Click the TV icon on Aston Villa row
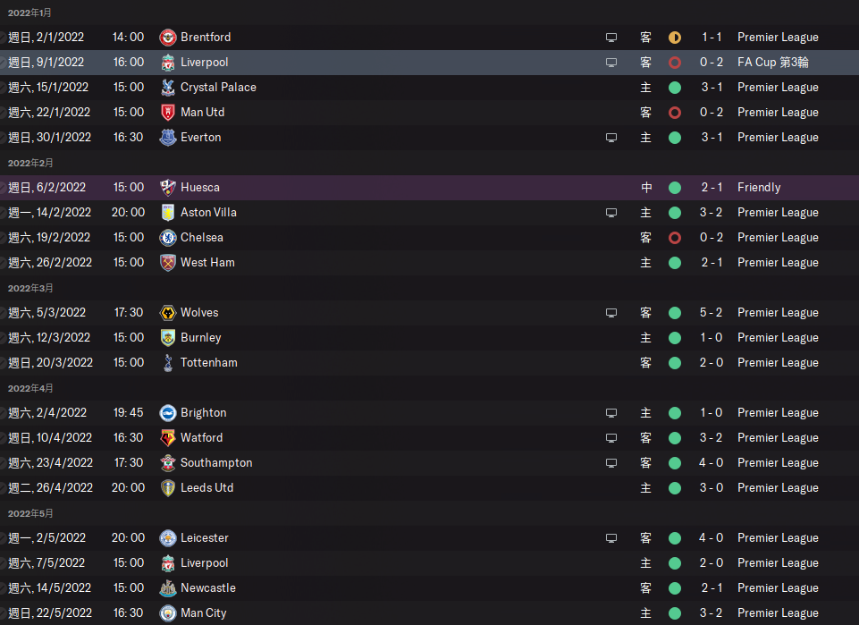 tap(611, 213)
